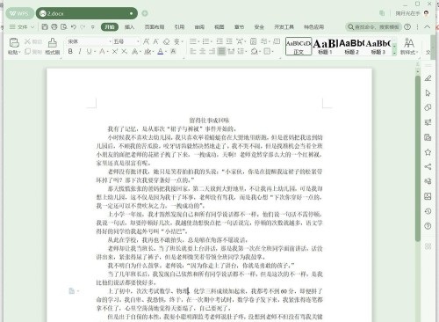Click the help question mark icon
Image resolution: width=439 pixels, height=322 pixels.
pyautogui.click(x=407, y=27)
